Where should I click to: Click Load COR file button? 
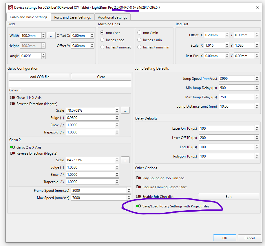[x=39, y=77]
